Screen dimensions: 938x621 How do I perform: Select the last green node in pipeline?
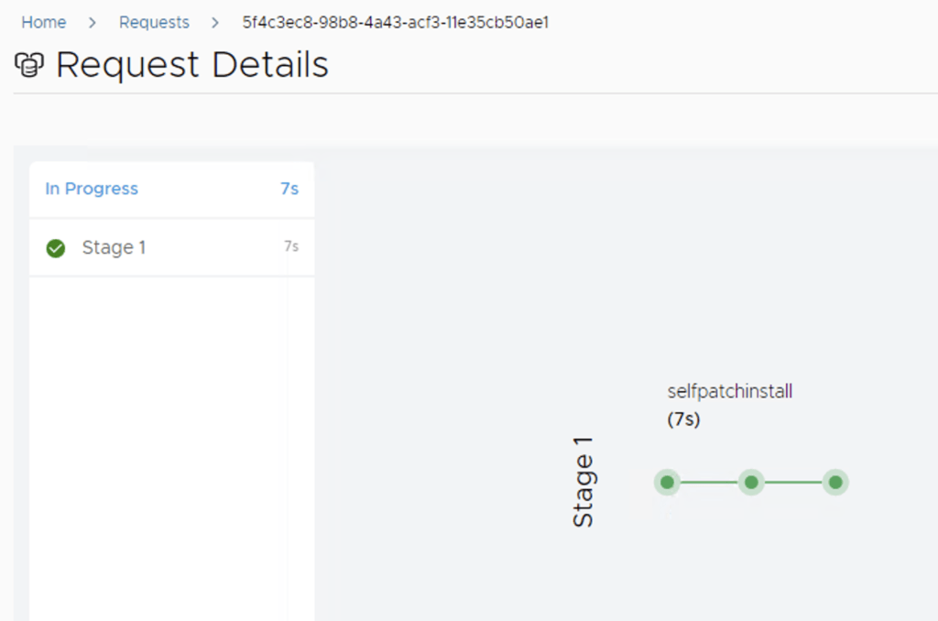coord(834,482)
